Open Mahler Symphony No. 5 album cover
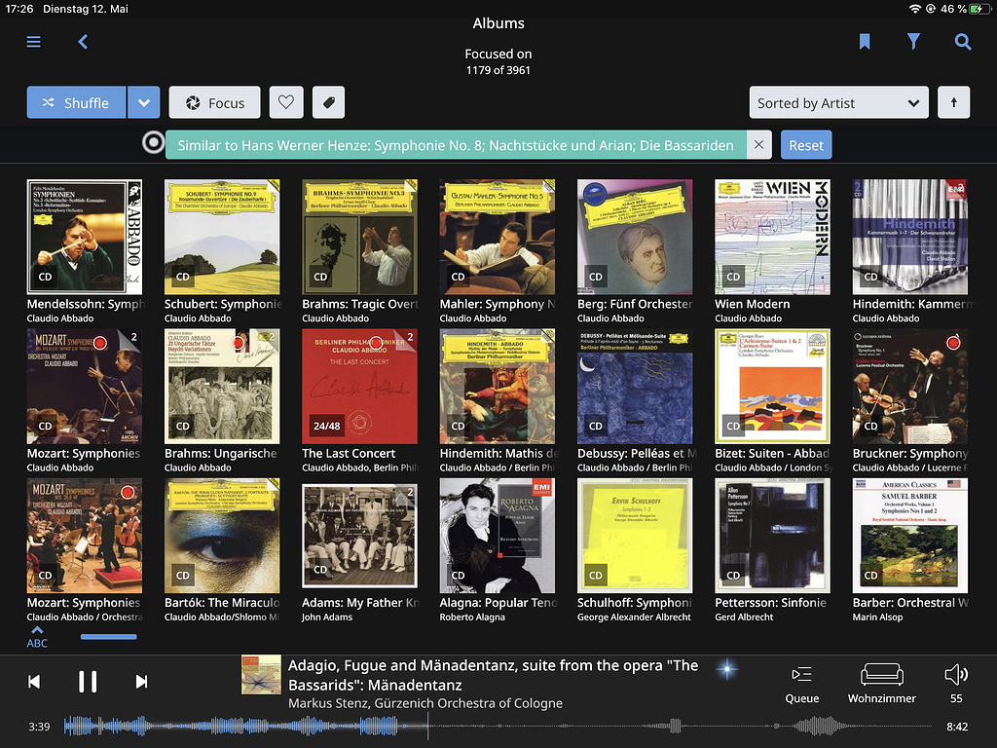This screenshot has width=997, height=748. pyautogui.click(x=498, y=237)
